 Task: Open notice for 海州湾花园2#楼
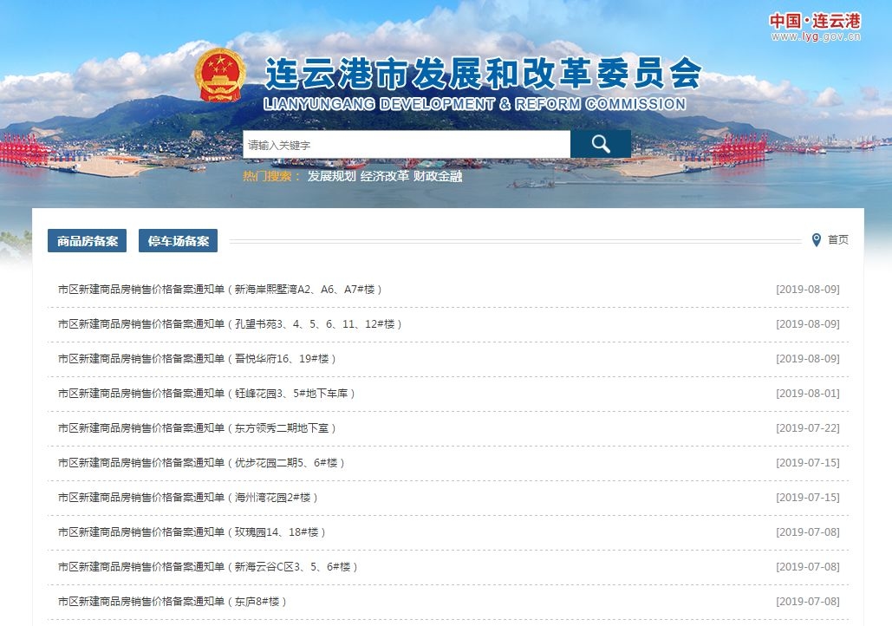[188, 498]
